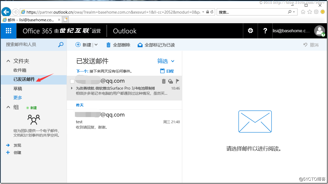This screenshot has height=184, width=328.
Task: Open the 筛选 filter dropdown
Action: coord(166,61)
